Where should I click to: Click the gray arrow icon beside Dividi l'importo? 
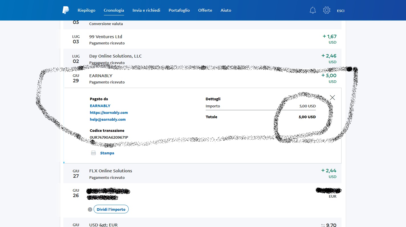90,209
